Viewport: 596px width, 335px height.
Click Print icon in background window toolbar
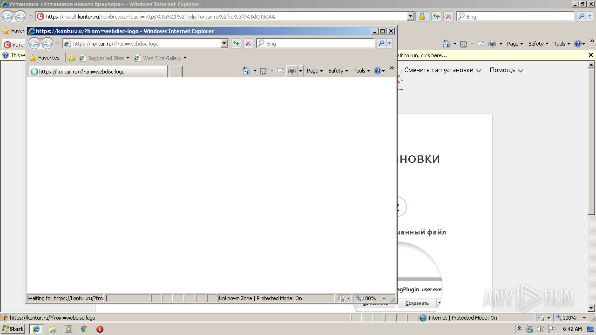[x=492, y=44]
